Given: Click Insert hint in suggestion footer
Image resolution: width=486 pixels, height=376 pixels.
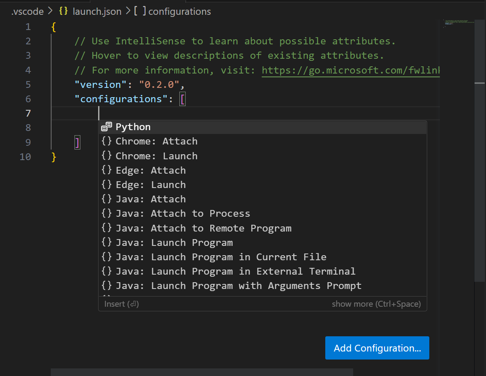Looking at the screenshot, I should point(121,304).
